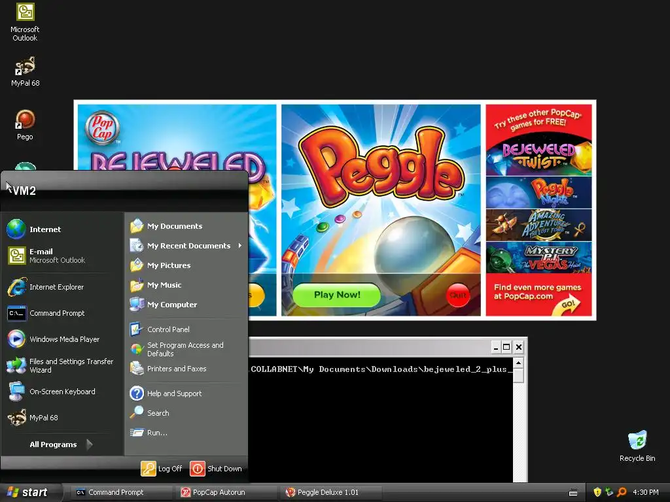
Task: Click the PopCap logo in Bejeweled panel
Action: [x=102, y=127]
